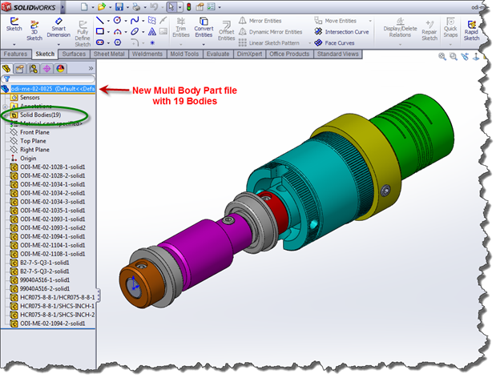Toggle the Select arrow tool
Image resolution: width=500 pixels, height=382 pixels.
[x=171, y=6]
